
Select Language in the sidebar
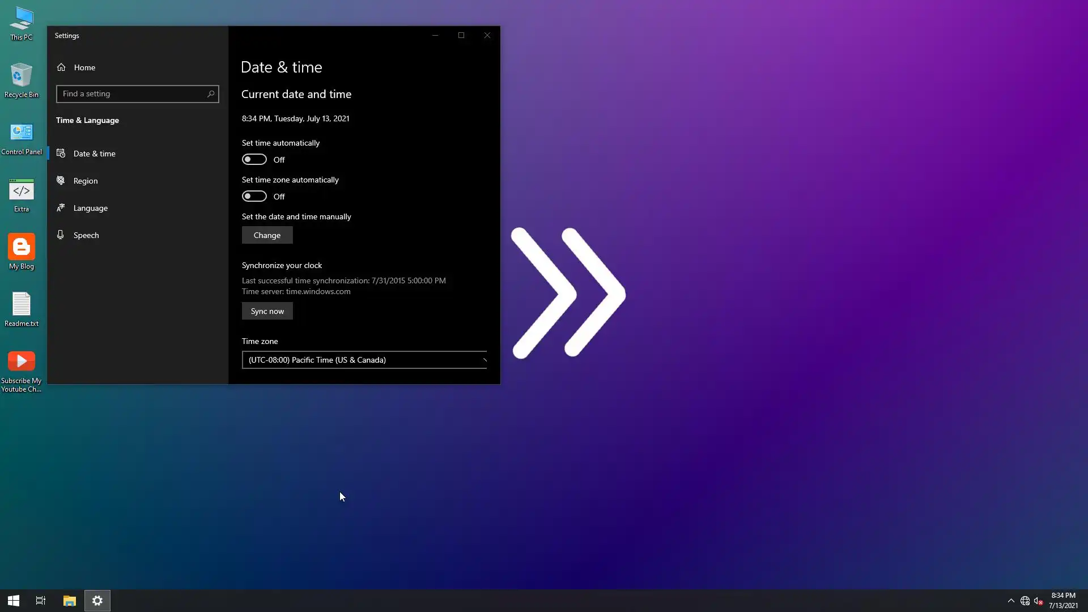90,208
